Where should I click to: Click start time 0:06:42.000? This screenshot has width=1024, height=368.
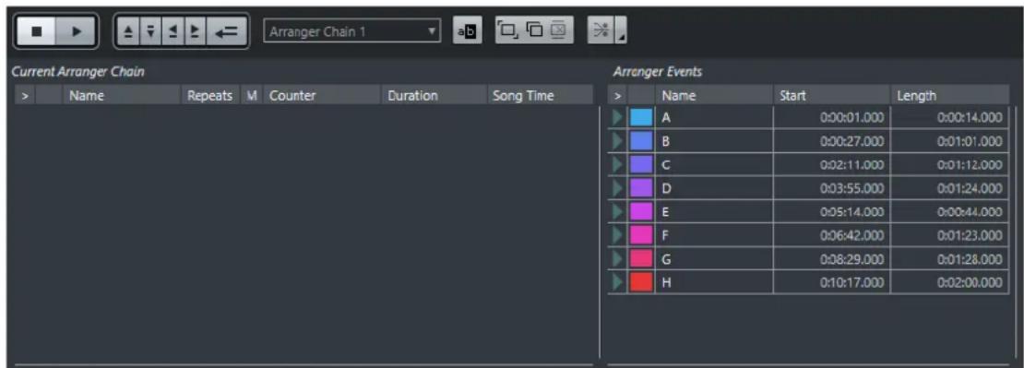[851, 235]
